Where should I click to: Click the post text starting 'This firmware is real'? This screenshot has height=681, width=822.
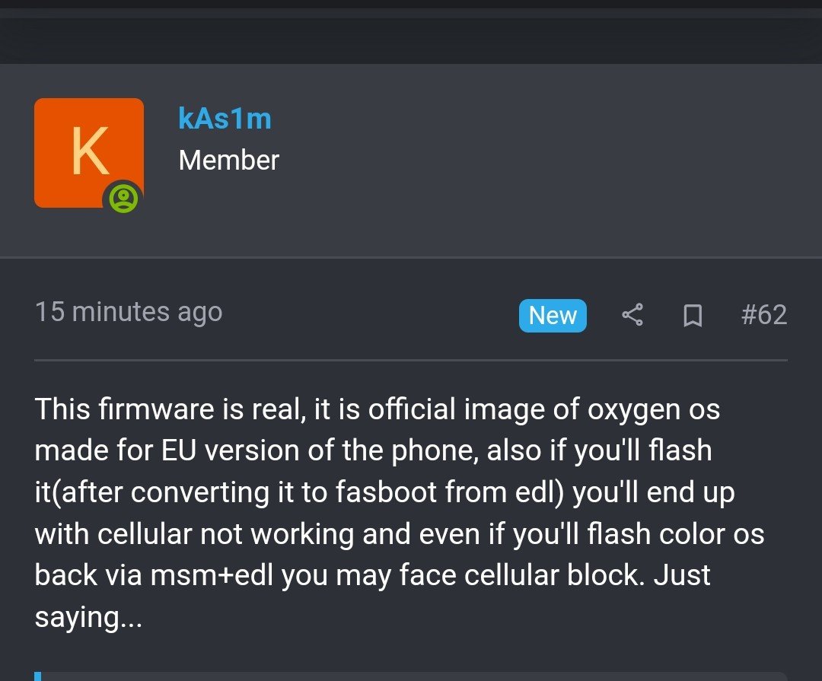point(400,513)
